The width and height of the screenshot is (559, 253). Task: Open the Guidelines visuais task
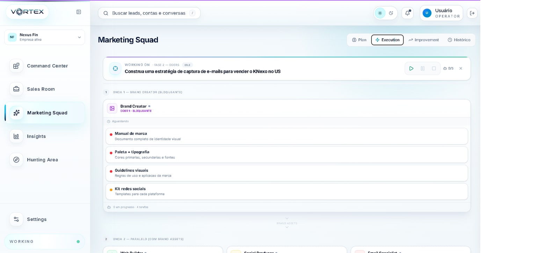[x=287, y=173]
